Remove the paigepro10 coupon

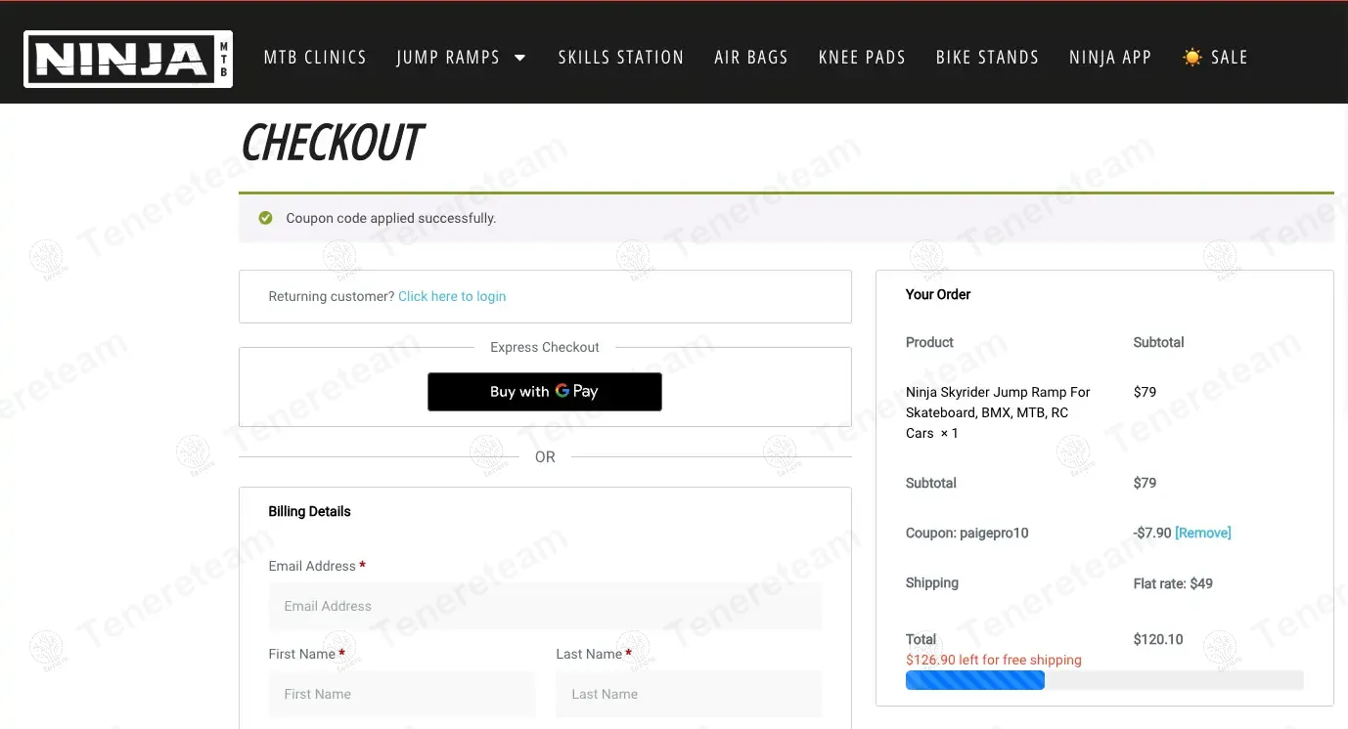(x=1202, y=533)
